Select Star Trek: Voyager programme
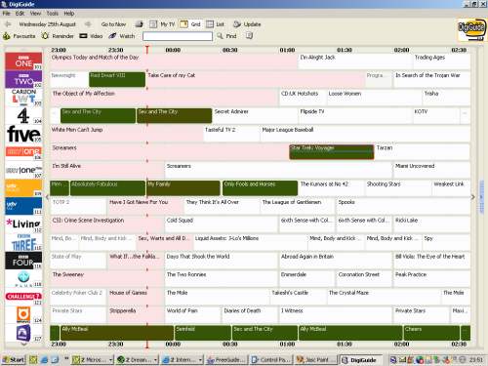This screenshot has height=366, width=488. coord(332,152)
